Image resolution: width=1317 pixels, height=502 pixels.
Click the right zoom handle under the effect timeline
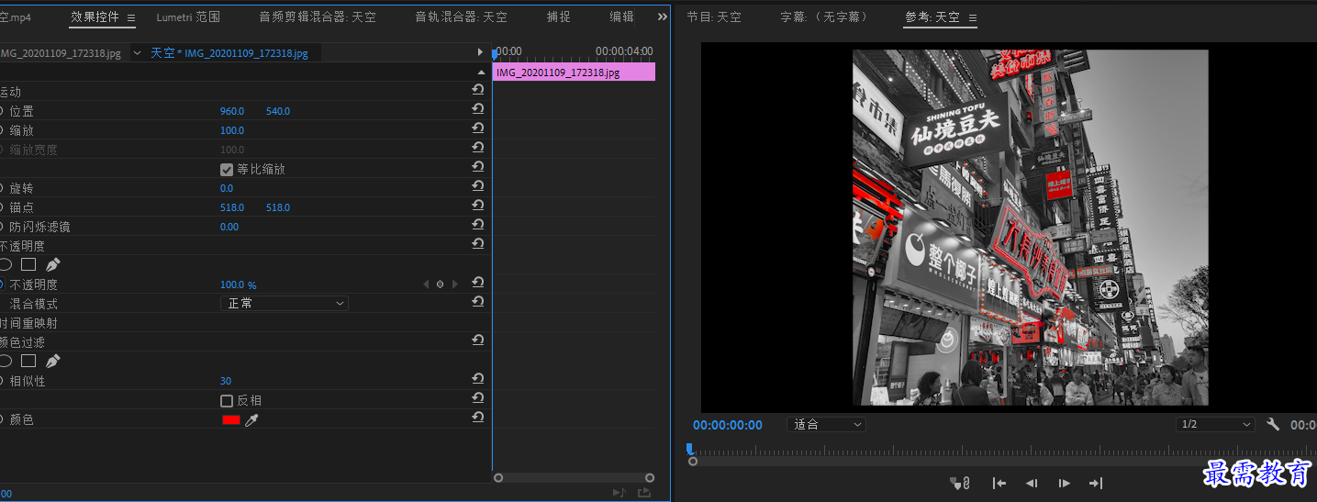pos(650,477)
